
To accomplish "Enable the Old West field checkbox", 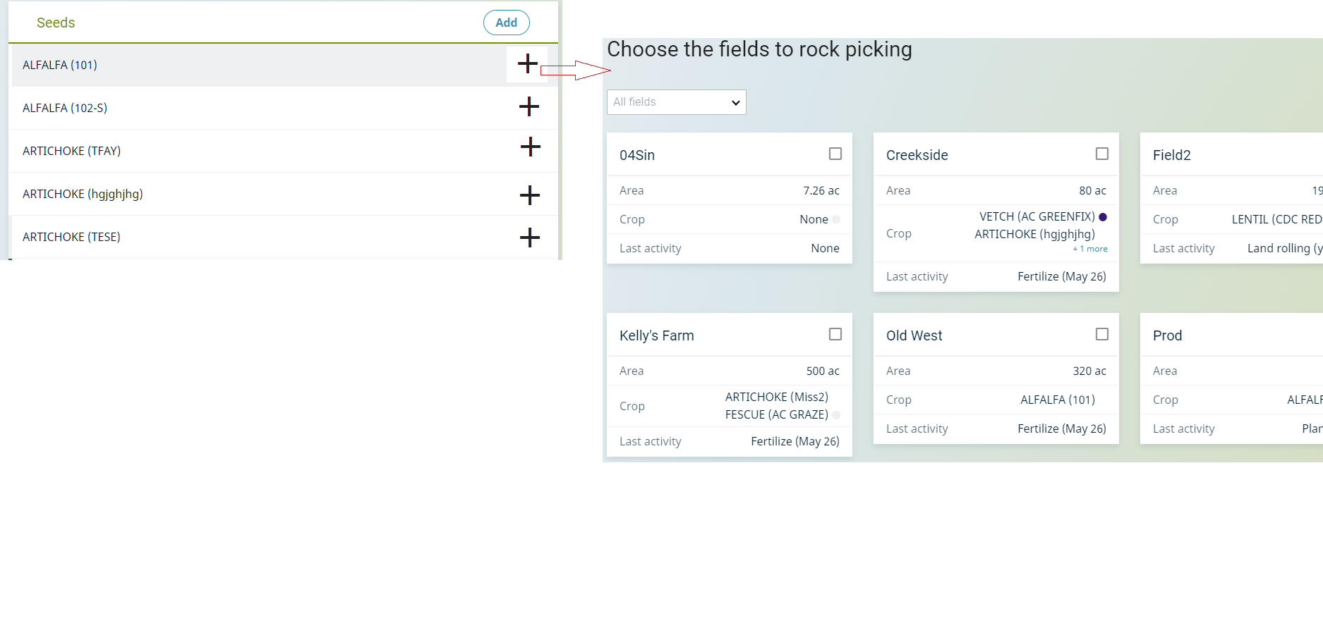I will [1101, 334].
